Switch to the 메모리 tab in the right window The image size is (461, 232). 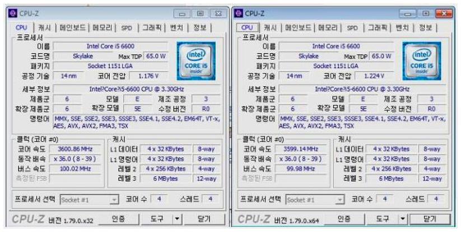(328, 28)
